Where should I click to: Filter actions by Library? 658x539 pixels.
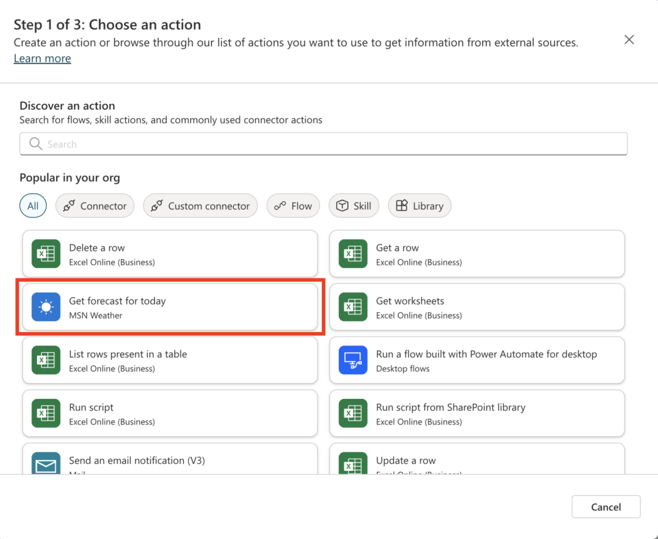[420, 206]
